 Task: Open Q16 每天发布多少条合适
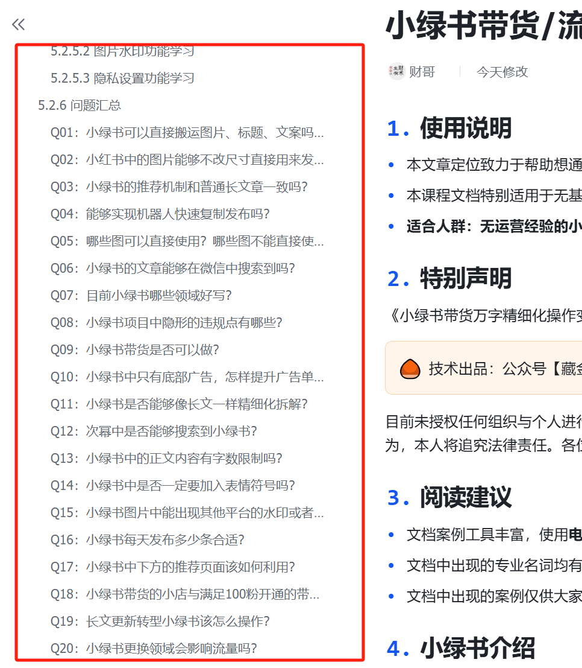tap(147, 540)
